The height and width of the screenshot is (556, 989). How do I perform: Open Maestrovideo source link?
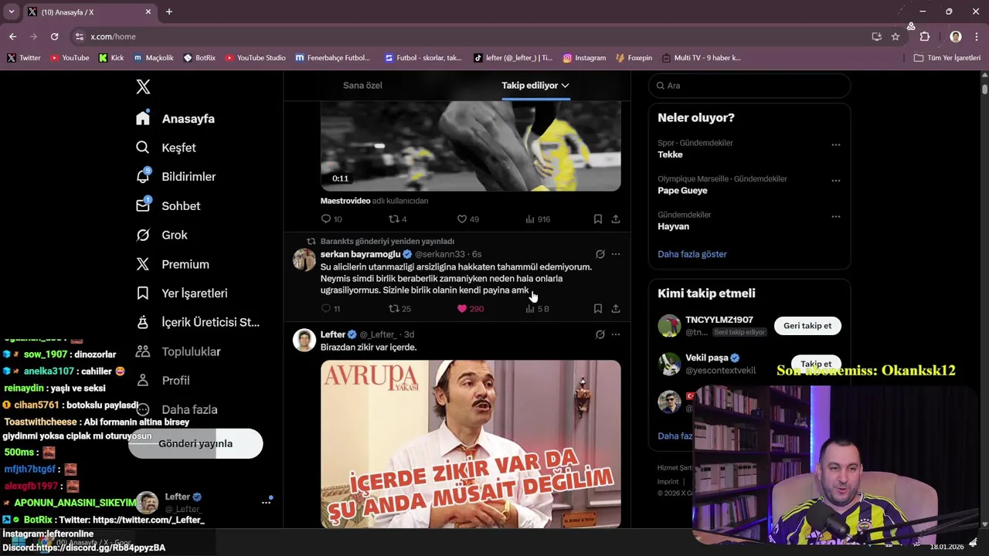pos(345,201)
